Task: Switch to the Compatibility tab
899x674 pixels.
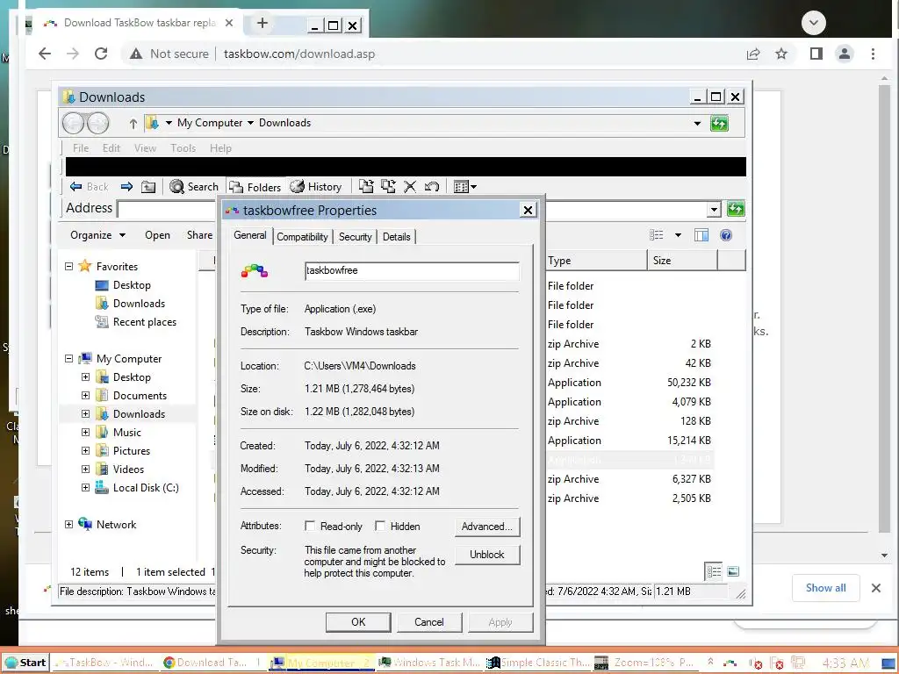Action: [x=302, y=237]
